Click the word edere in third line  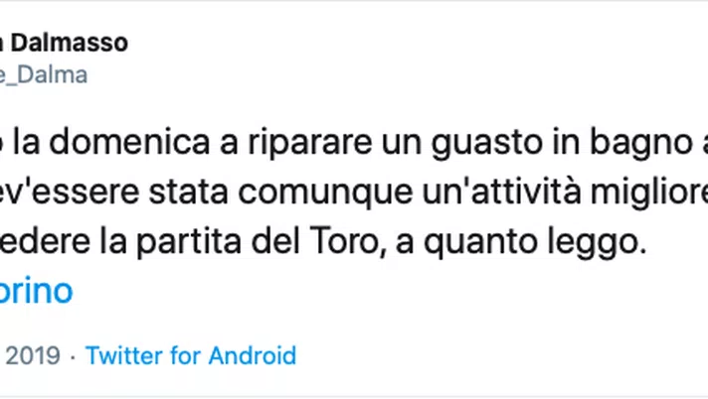click(45, 241)
